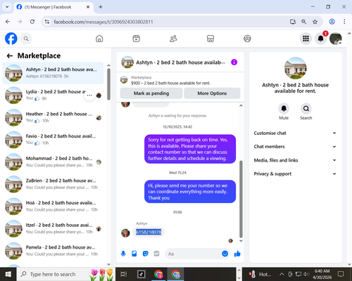Screen dimensions: 352x281
Task: Expand Privacy & support section
Action: coord(295,174)
